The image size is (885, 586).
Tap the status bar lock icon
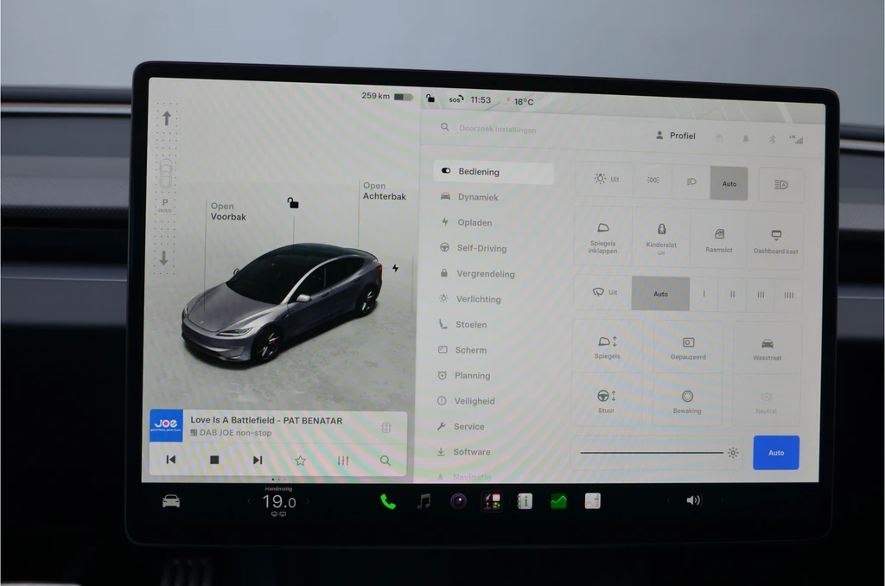coord(430,99)
